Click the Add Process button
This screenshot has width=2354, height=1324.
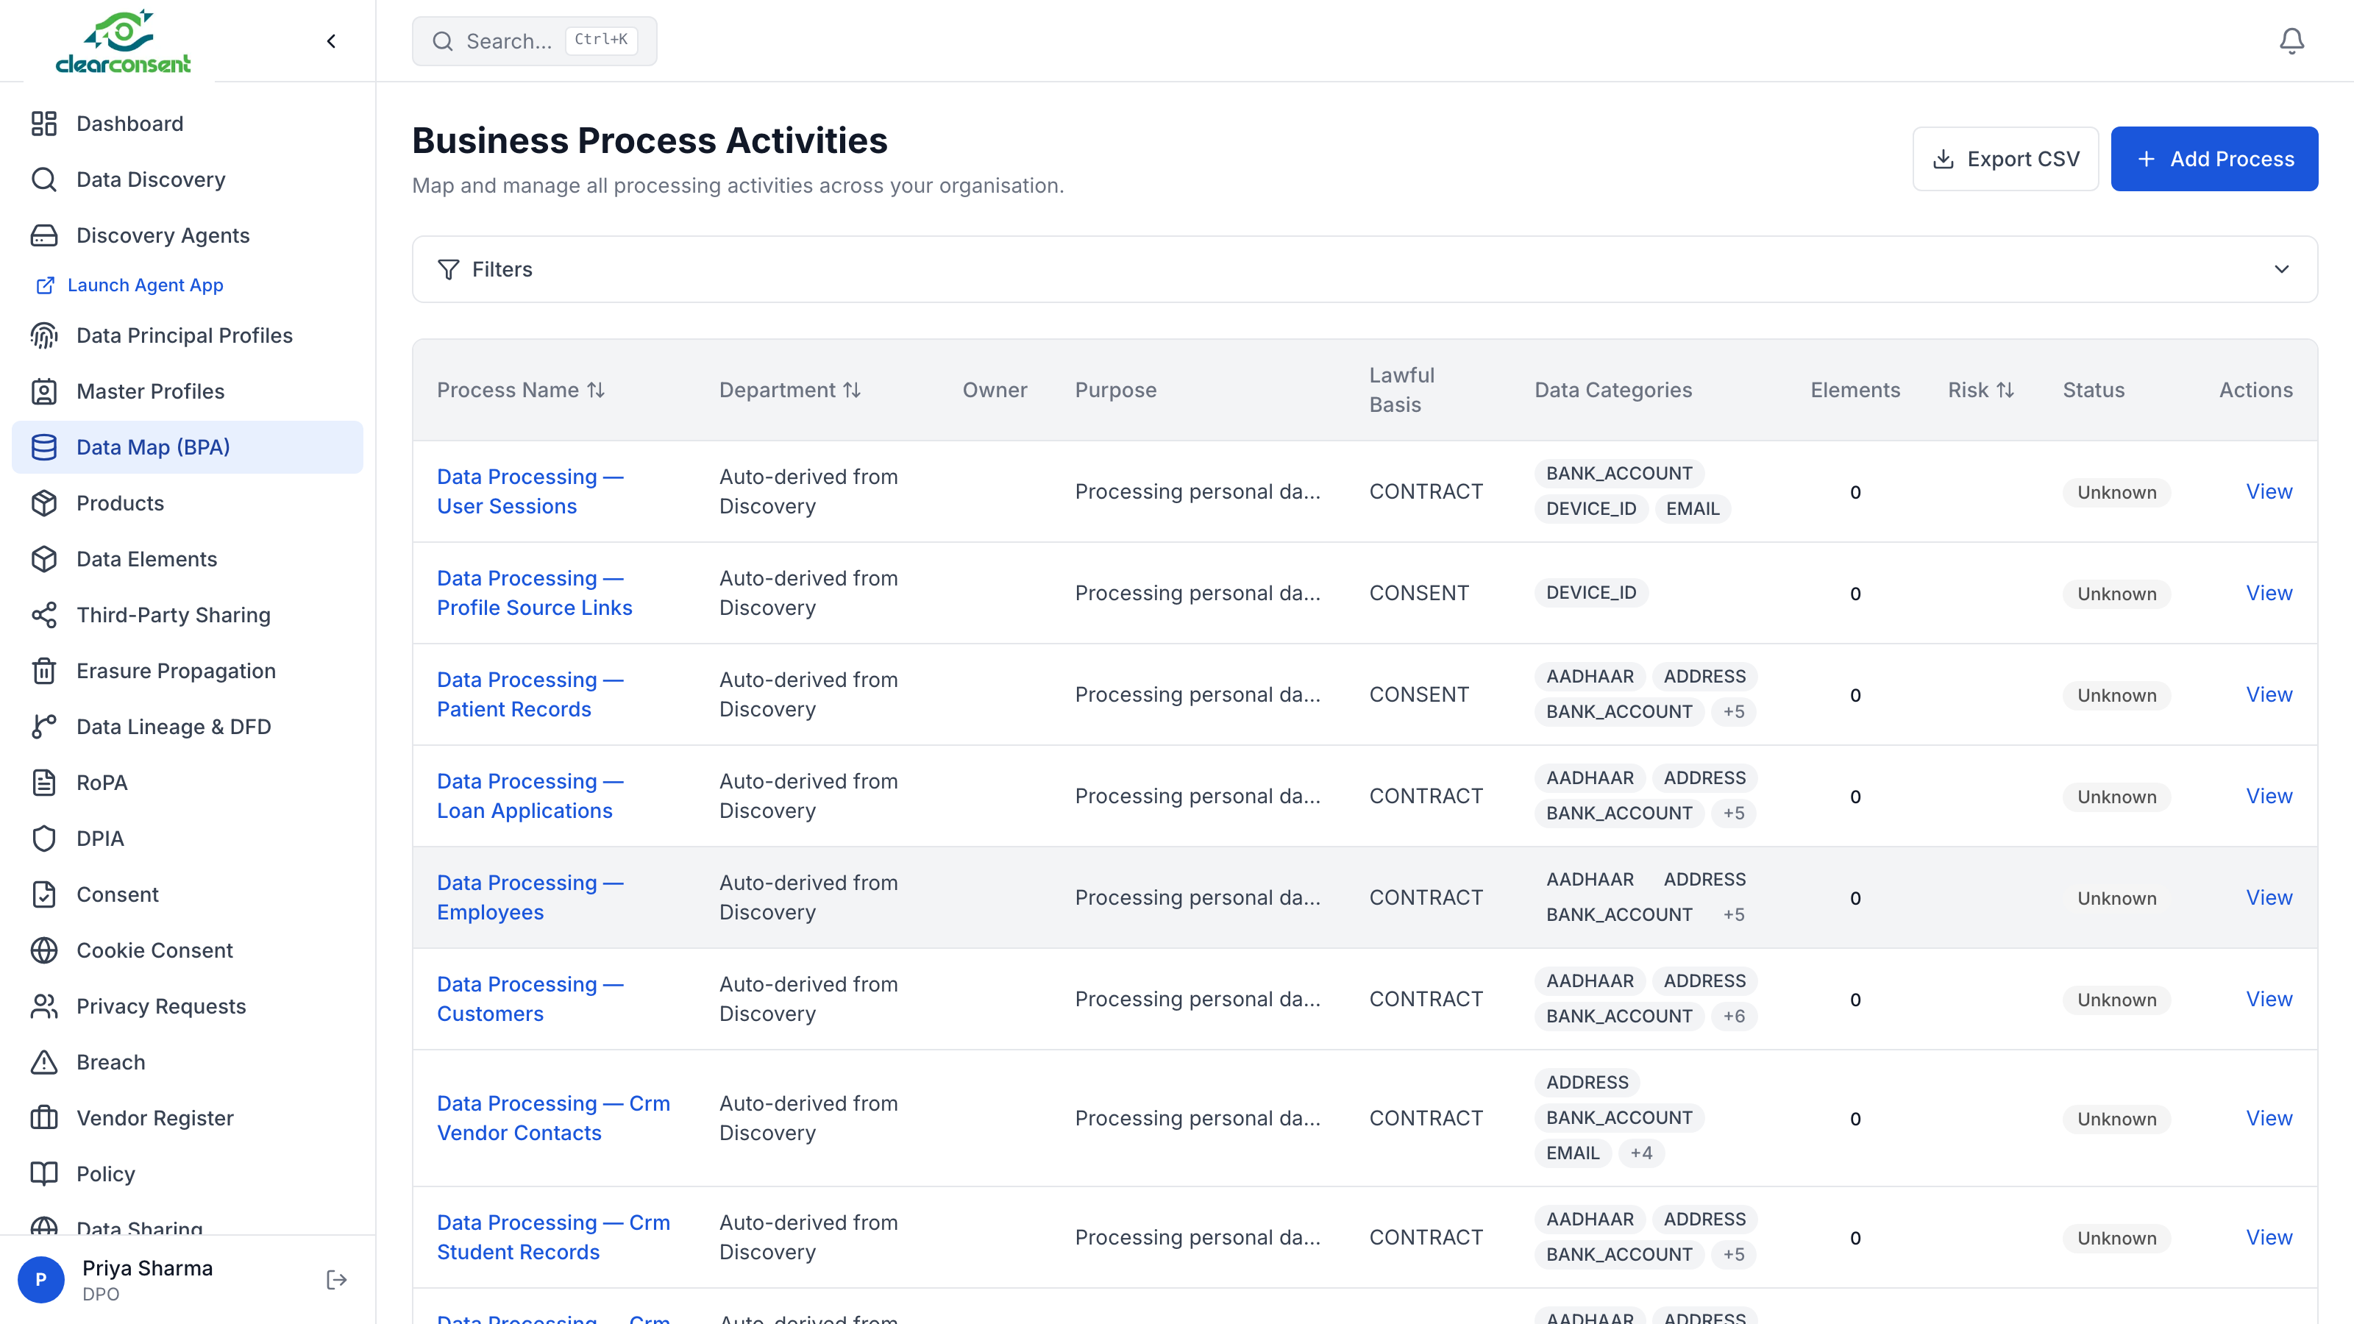coord(2213,158)
